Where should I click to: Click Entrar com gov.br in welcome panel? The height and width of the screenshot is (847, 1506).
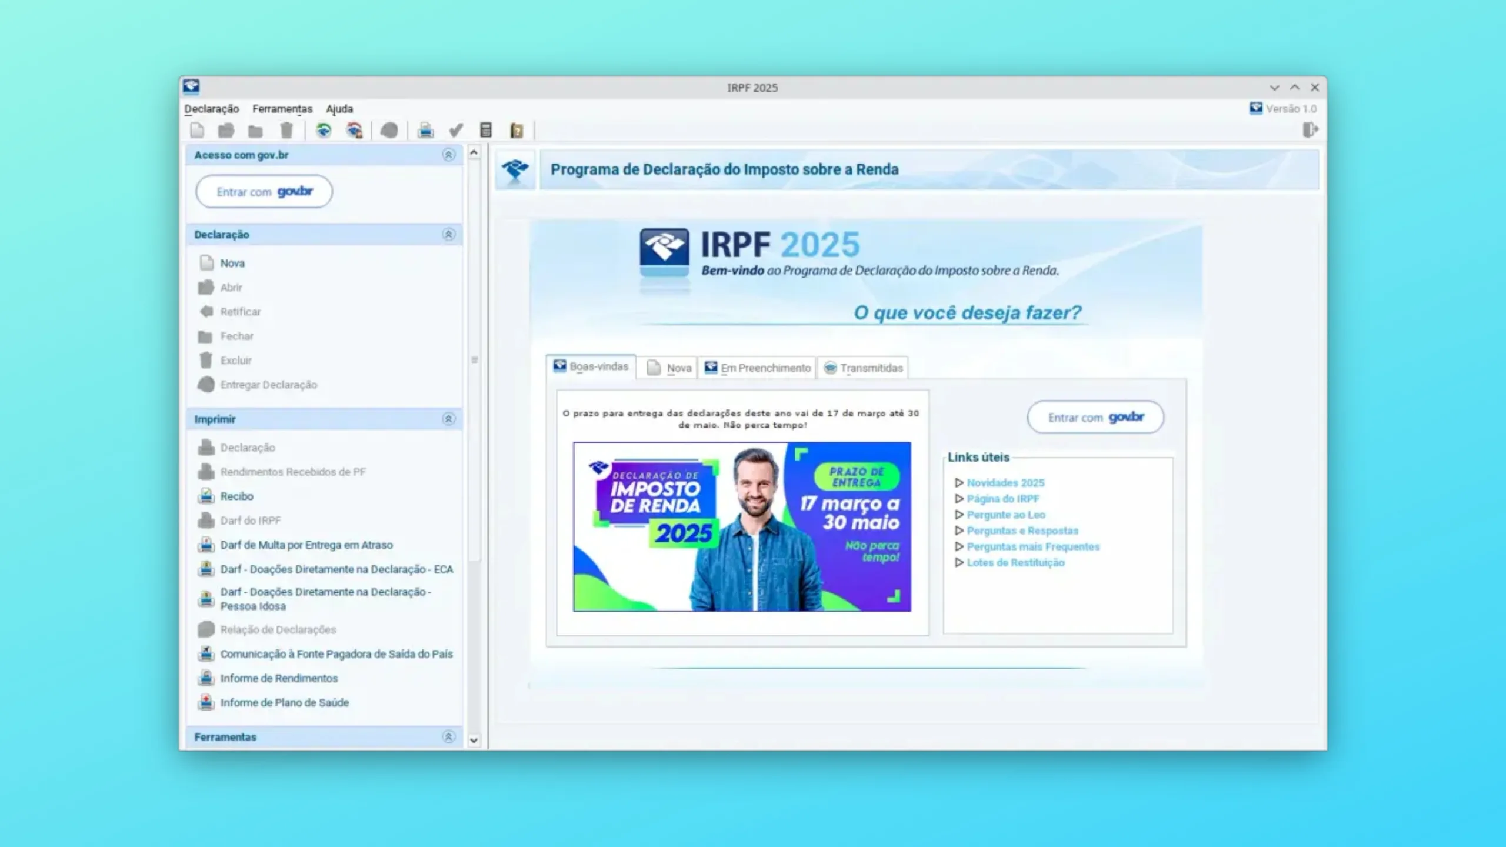tap(1095, 417)
